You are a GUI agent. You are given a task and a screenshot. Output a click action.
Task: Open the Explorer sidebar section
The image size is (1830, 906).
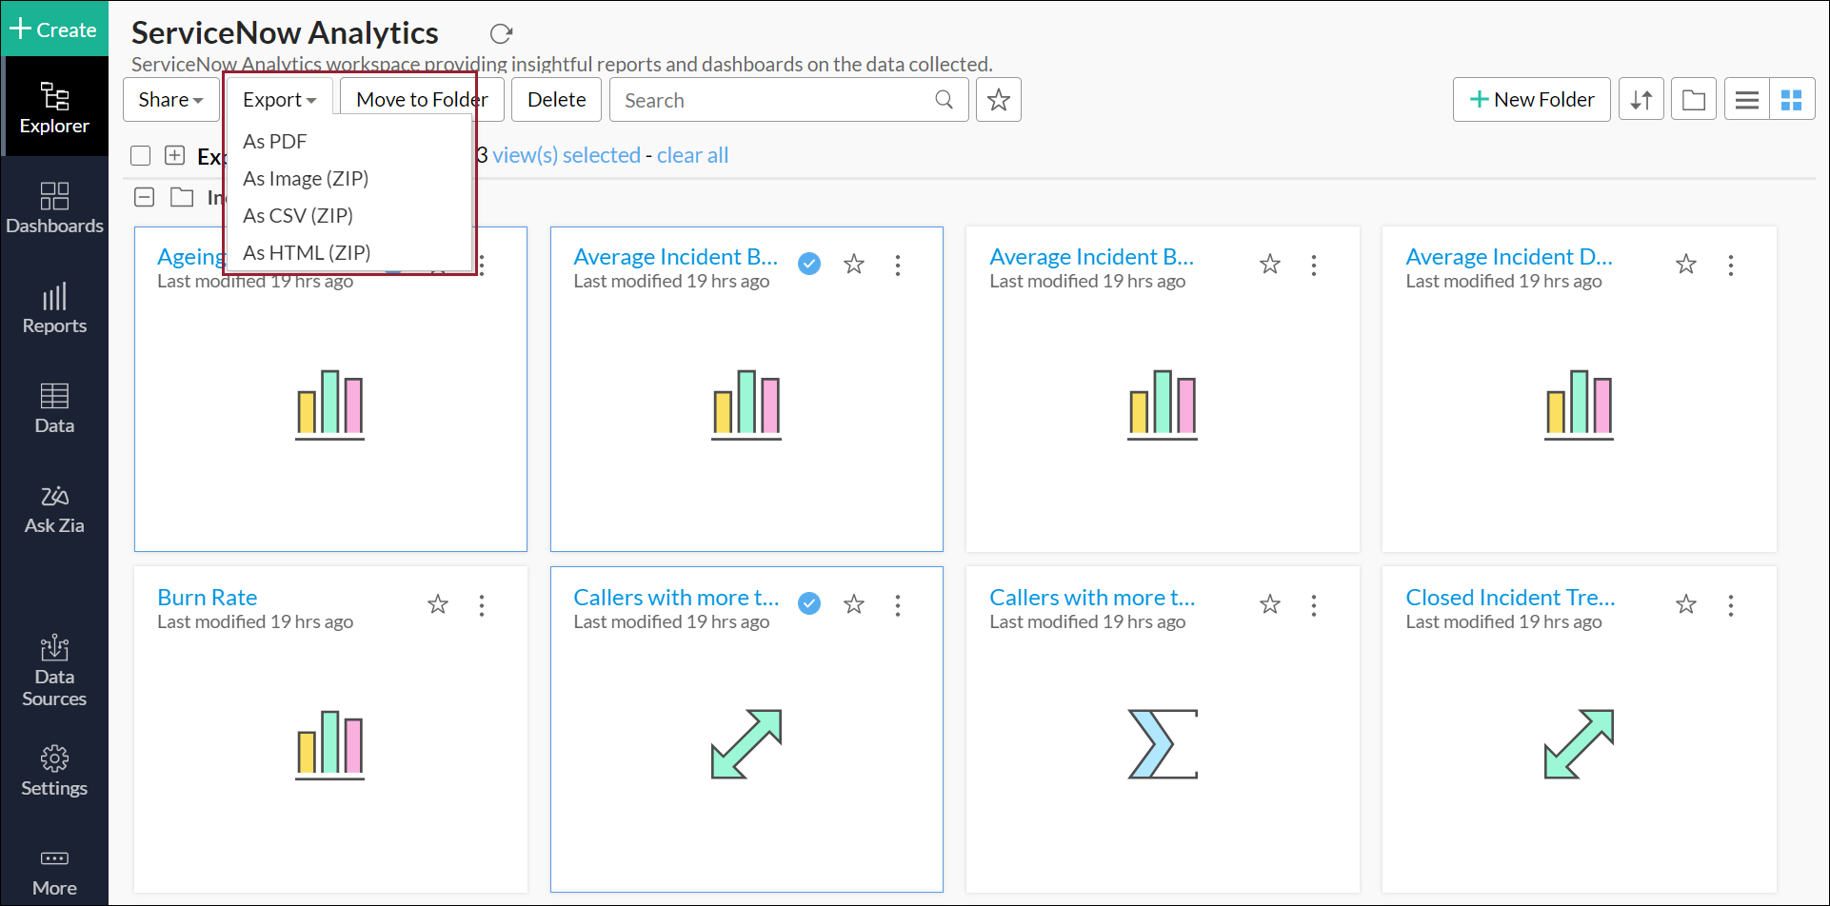[54, 107]
